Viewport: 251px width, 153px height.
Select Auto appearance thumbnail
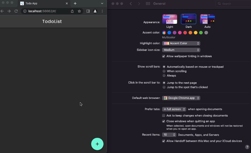coord(207,19)
